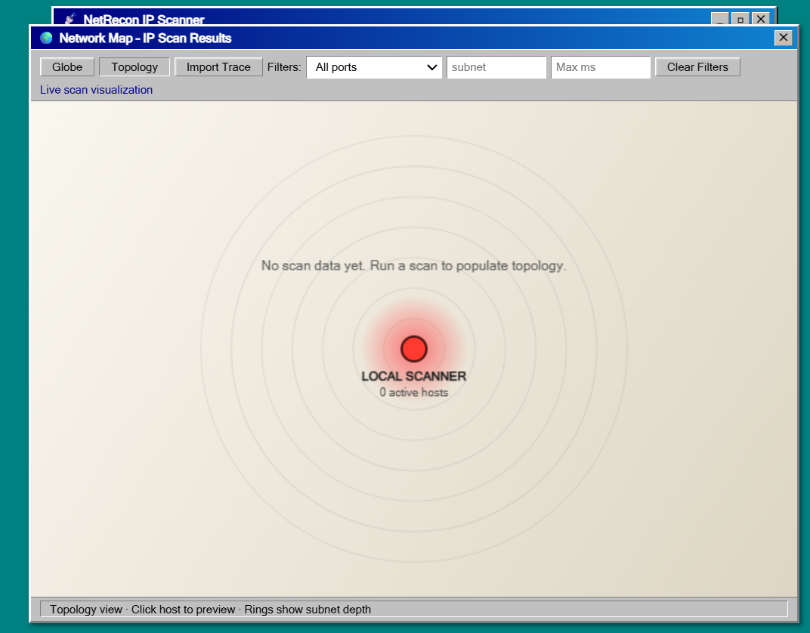Select the red Local Scanner node

[x=414, y=348]
